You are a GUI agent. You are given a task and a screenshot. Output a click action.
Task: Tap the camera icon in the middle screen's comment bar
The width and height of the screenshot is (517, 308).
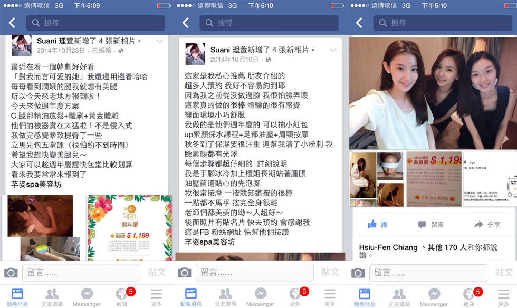[x=184, y=273]
